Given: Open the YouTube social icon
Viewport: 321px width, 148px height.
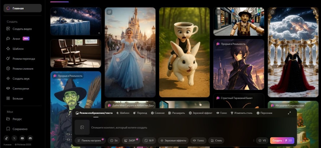Looking at the screenshot, I should click(x=22, y=138).
